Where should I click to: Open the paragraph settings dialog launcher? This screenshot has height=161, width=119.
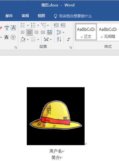[71, 47]
